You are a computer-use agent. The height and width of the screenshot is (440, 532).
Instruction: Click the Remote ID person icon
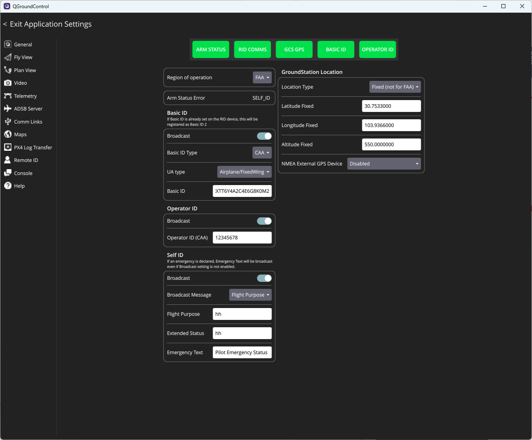pyautogui.click(x=8, y=160)
